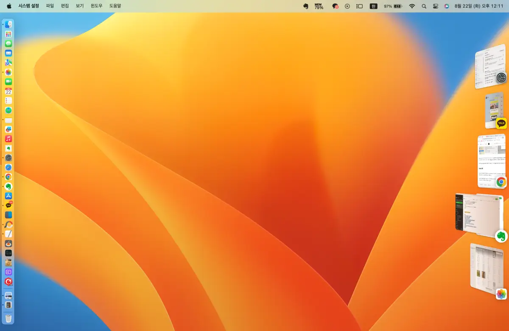The image size is (509, 331).
Task: Open the play circle icon in the menu bar
Action: coord(347,6)
